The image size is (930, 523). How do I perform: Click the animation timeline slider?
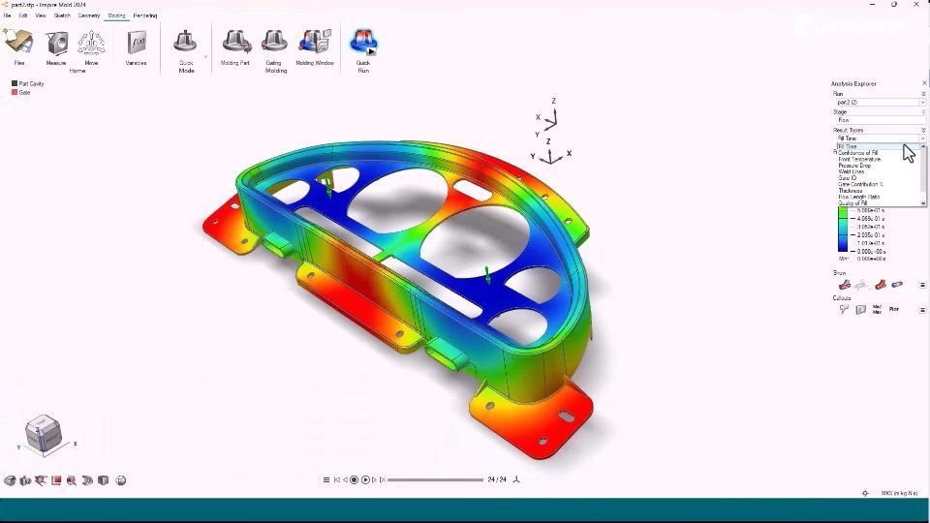point(435,479)
